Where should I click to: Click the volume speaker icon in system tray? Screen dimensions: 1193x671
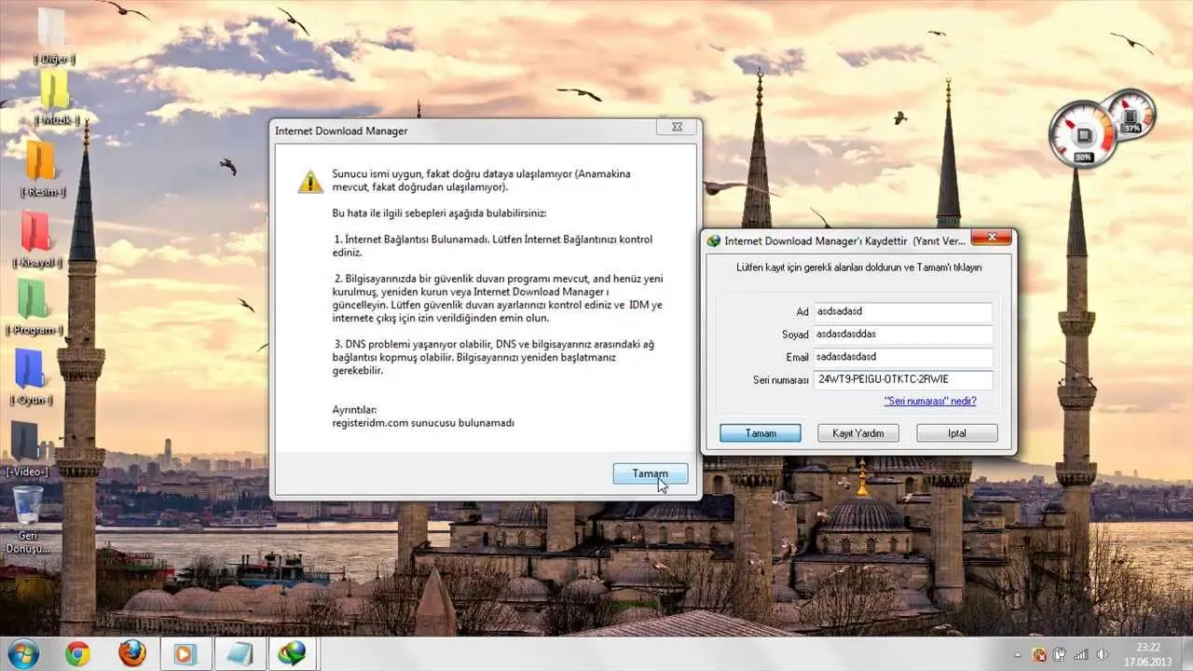click(x=1103, y=654)
